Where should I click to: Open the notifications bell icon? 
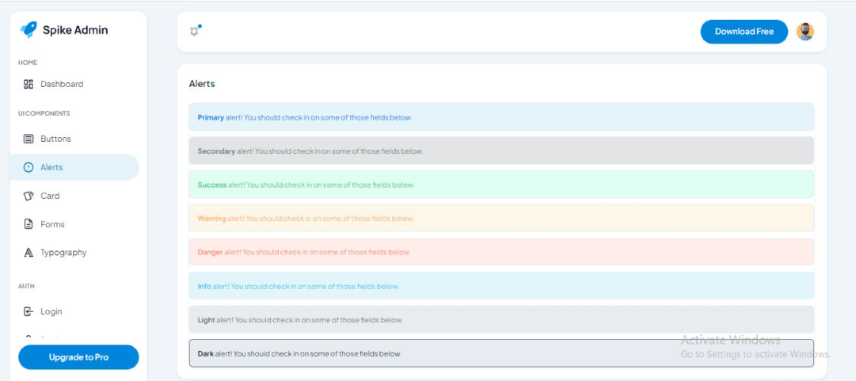click(x=193, y=32)
